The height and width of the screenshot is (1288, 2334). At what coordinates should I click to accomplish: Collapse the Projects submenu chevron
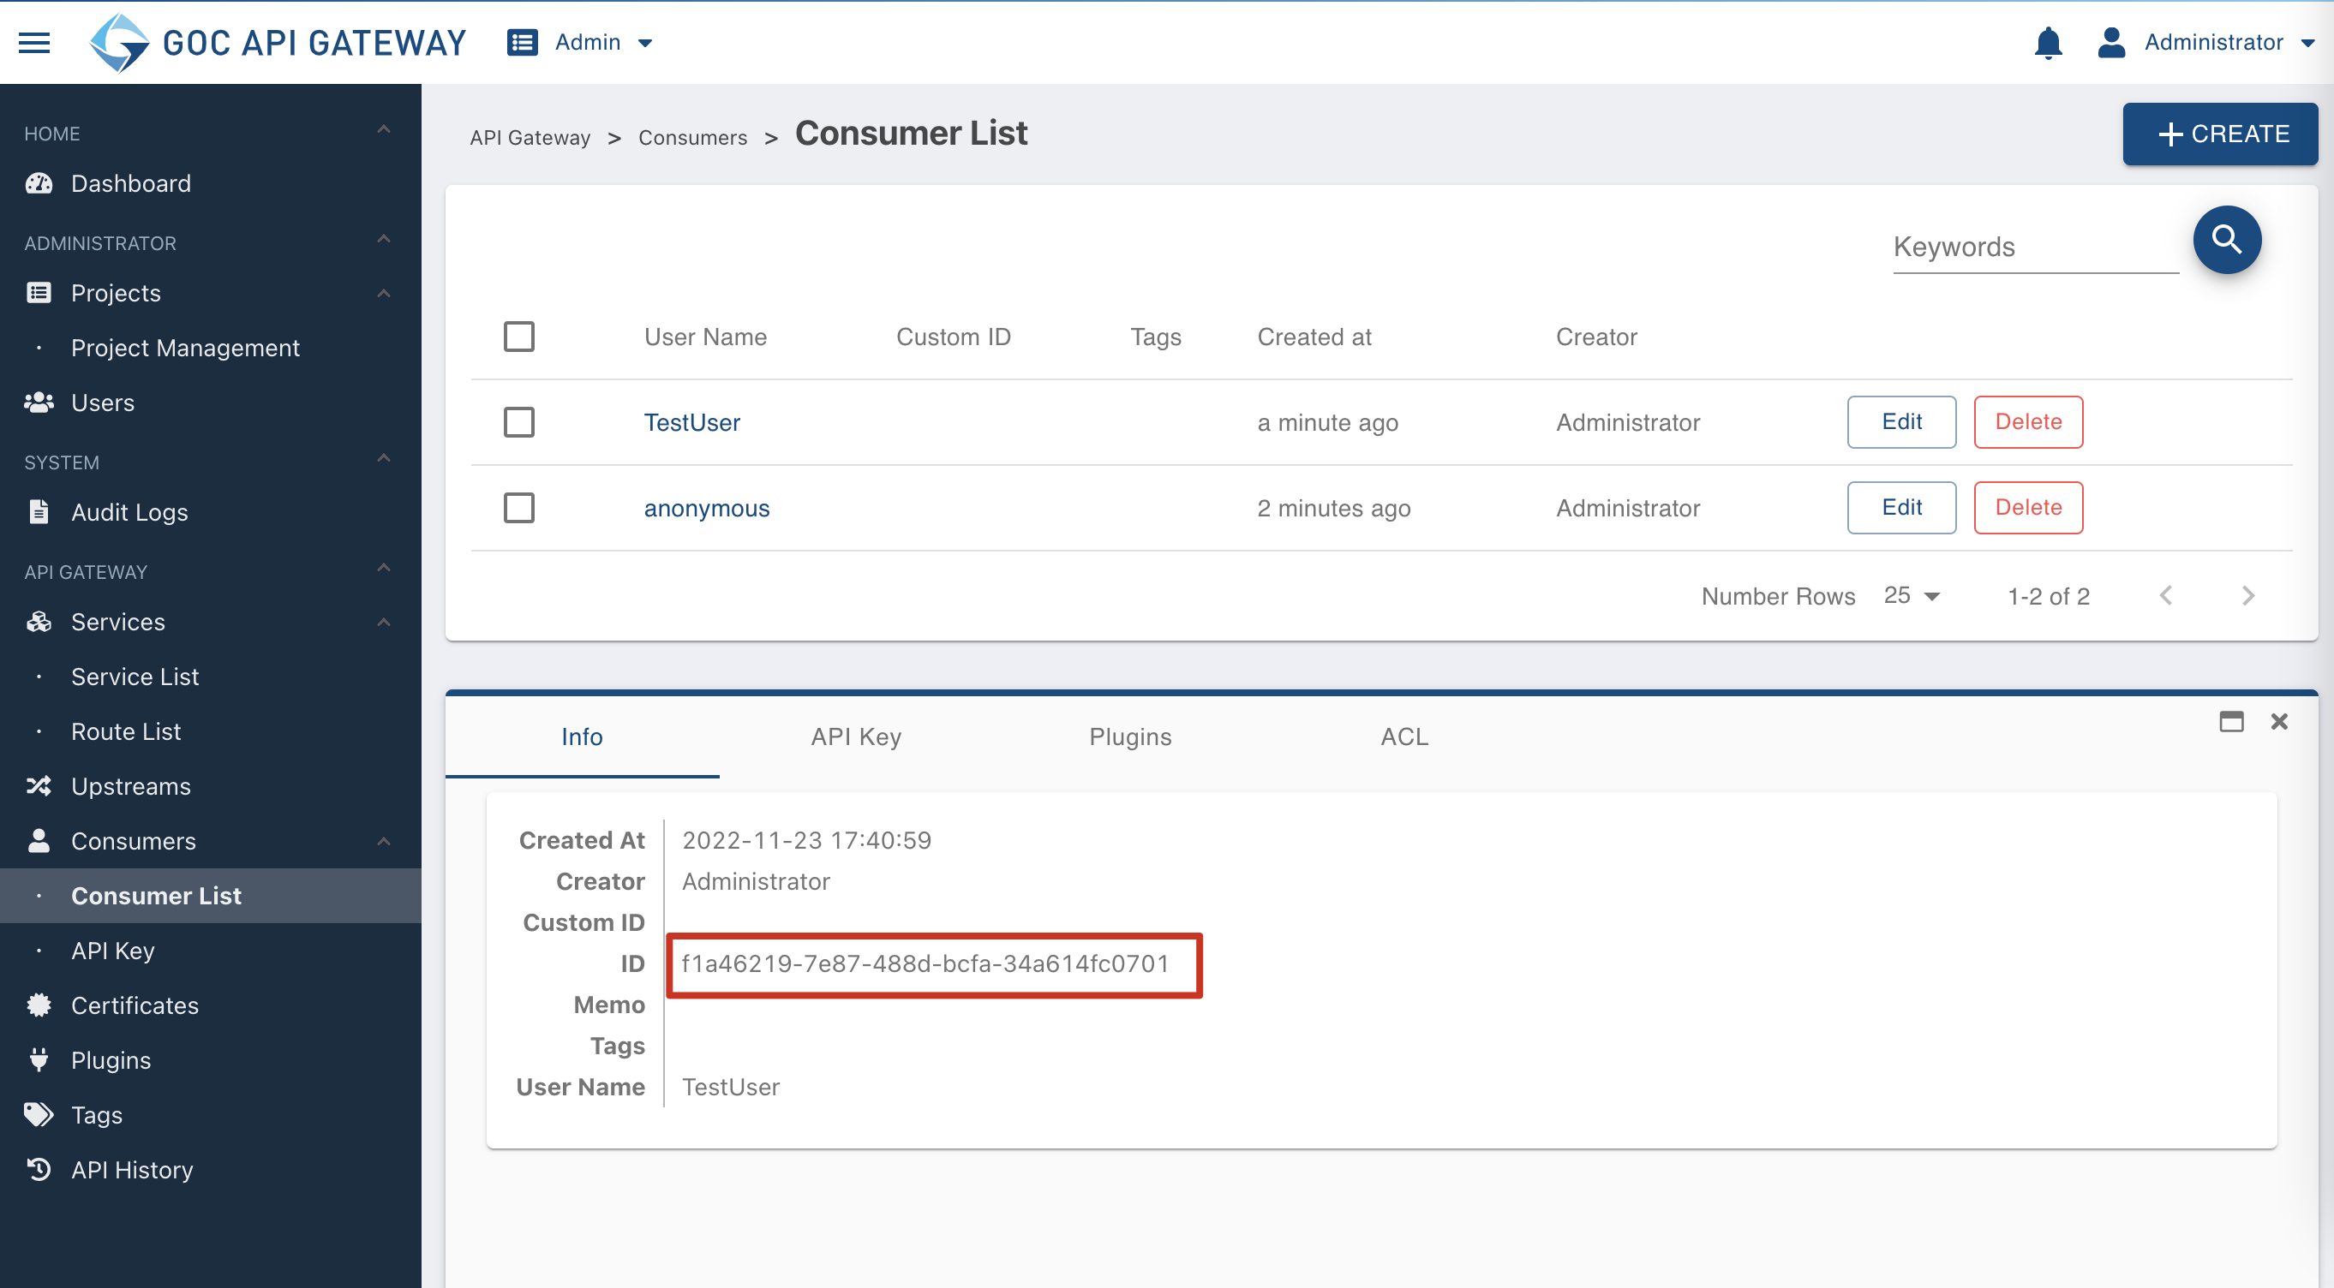pyautogui.click(x=383, y=294)
